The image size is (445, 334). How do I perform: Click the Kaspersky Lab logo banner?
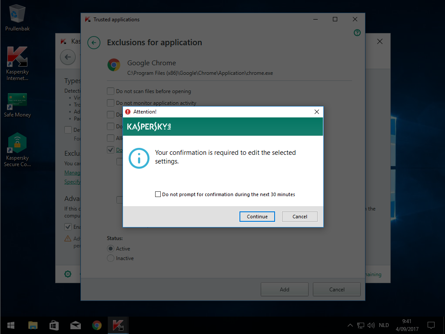coord(223,127)
